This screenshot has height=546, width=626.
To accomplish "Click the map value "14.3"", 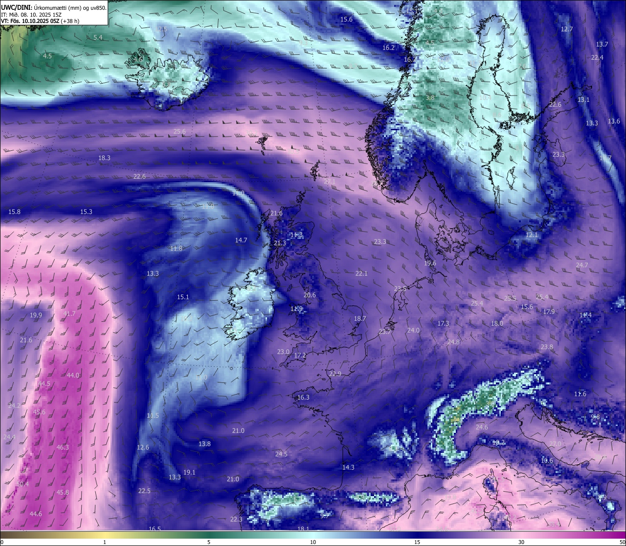I will (x=348, y=468).
